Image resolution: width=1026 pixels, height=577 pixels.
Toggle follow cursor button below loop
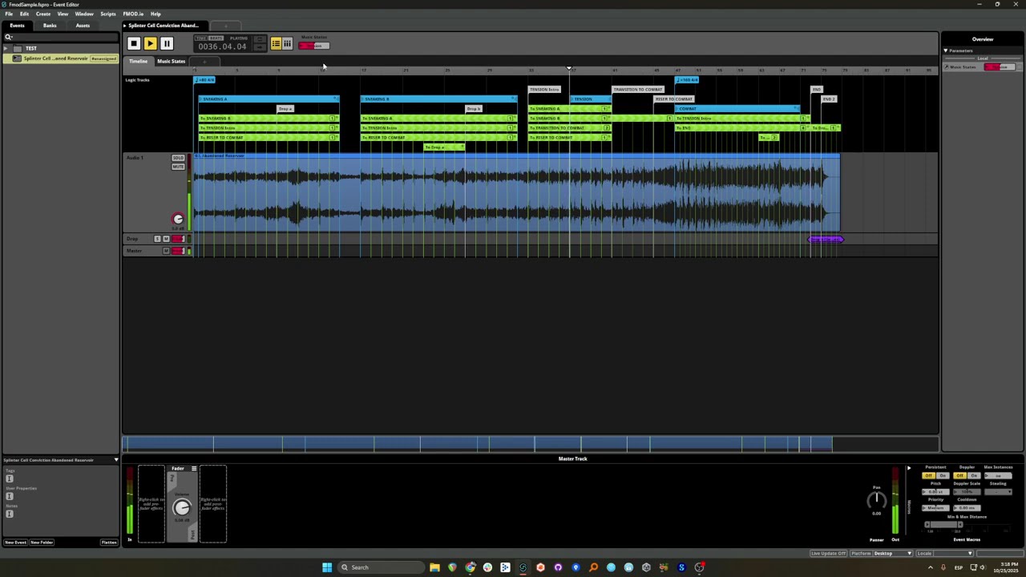(x=259, y=47)
